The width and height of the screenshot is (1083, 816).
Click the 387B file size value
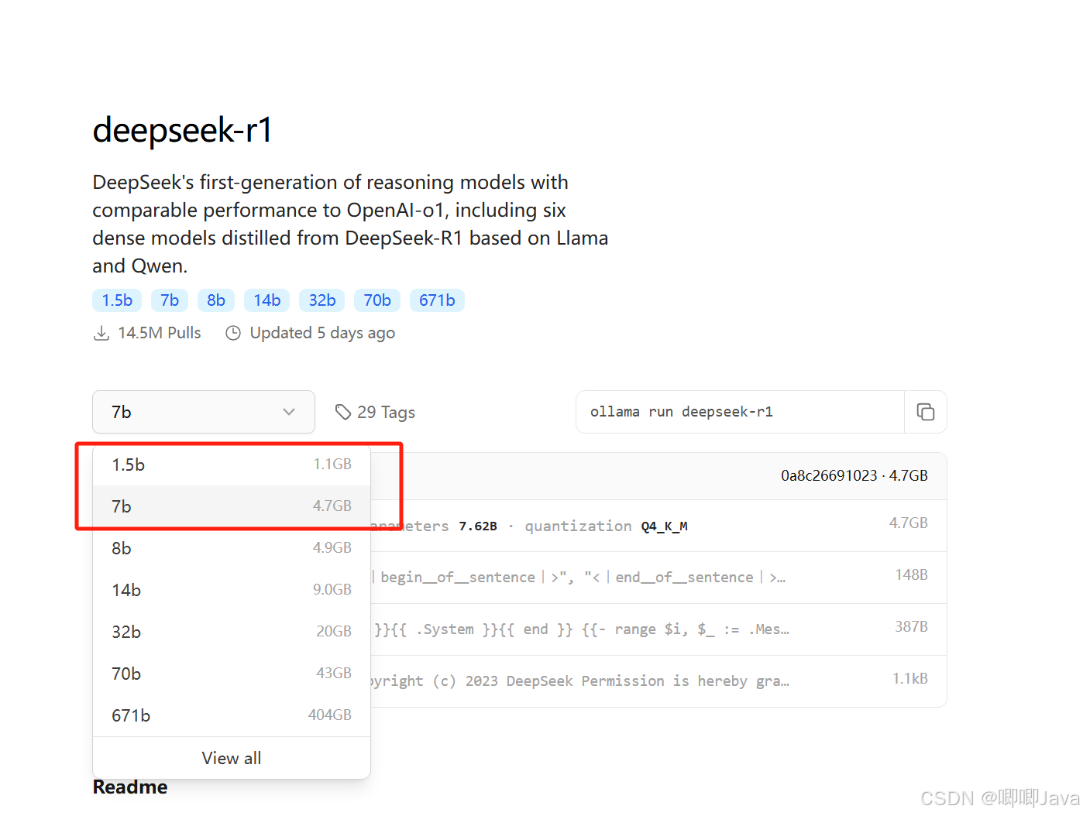tap(911, 626)
